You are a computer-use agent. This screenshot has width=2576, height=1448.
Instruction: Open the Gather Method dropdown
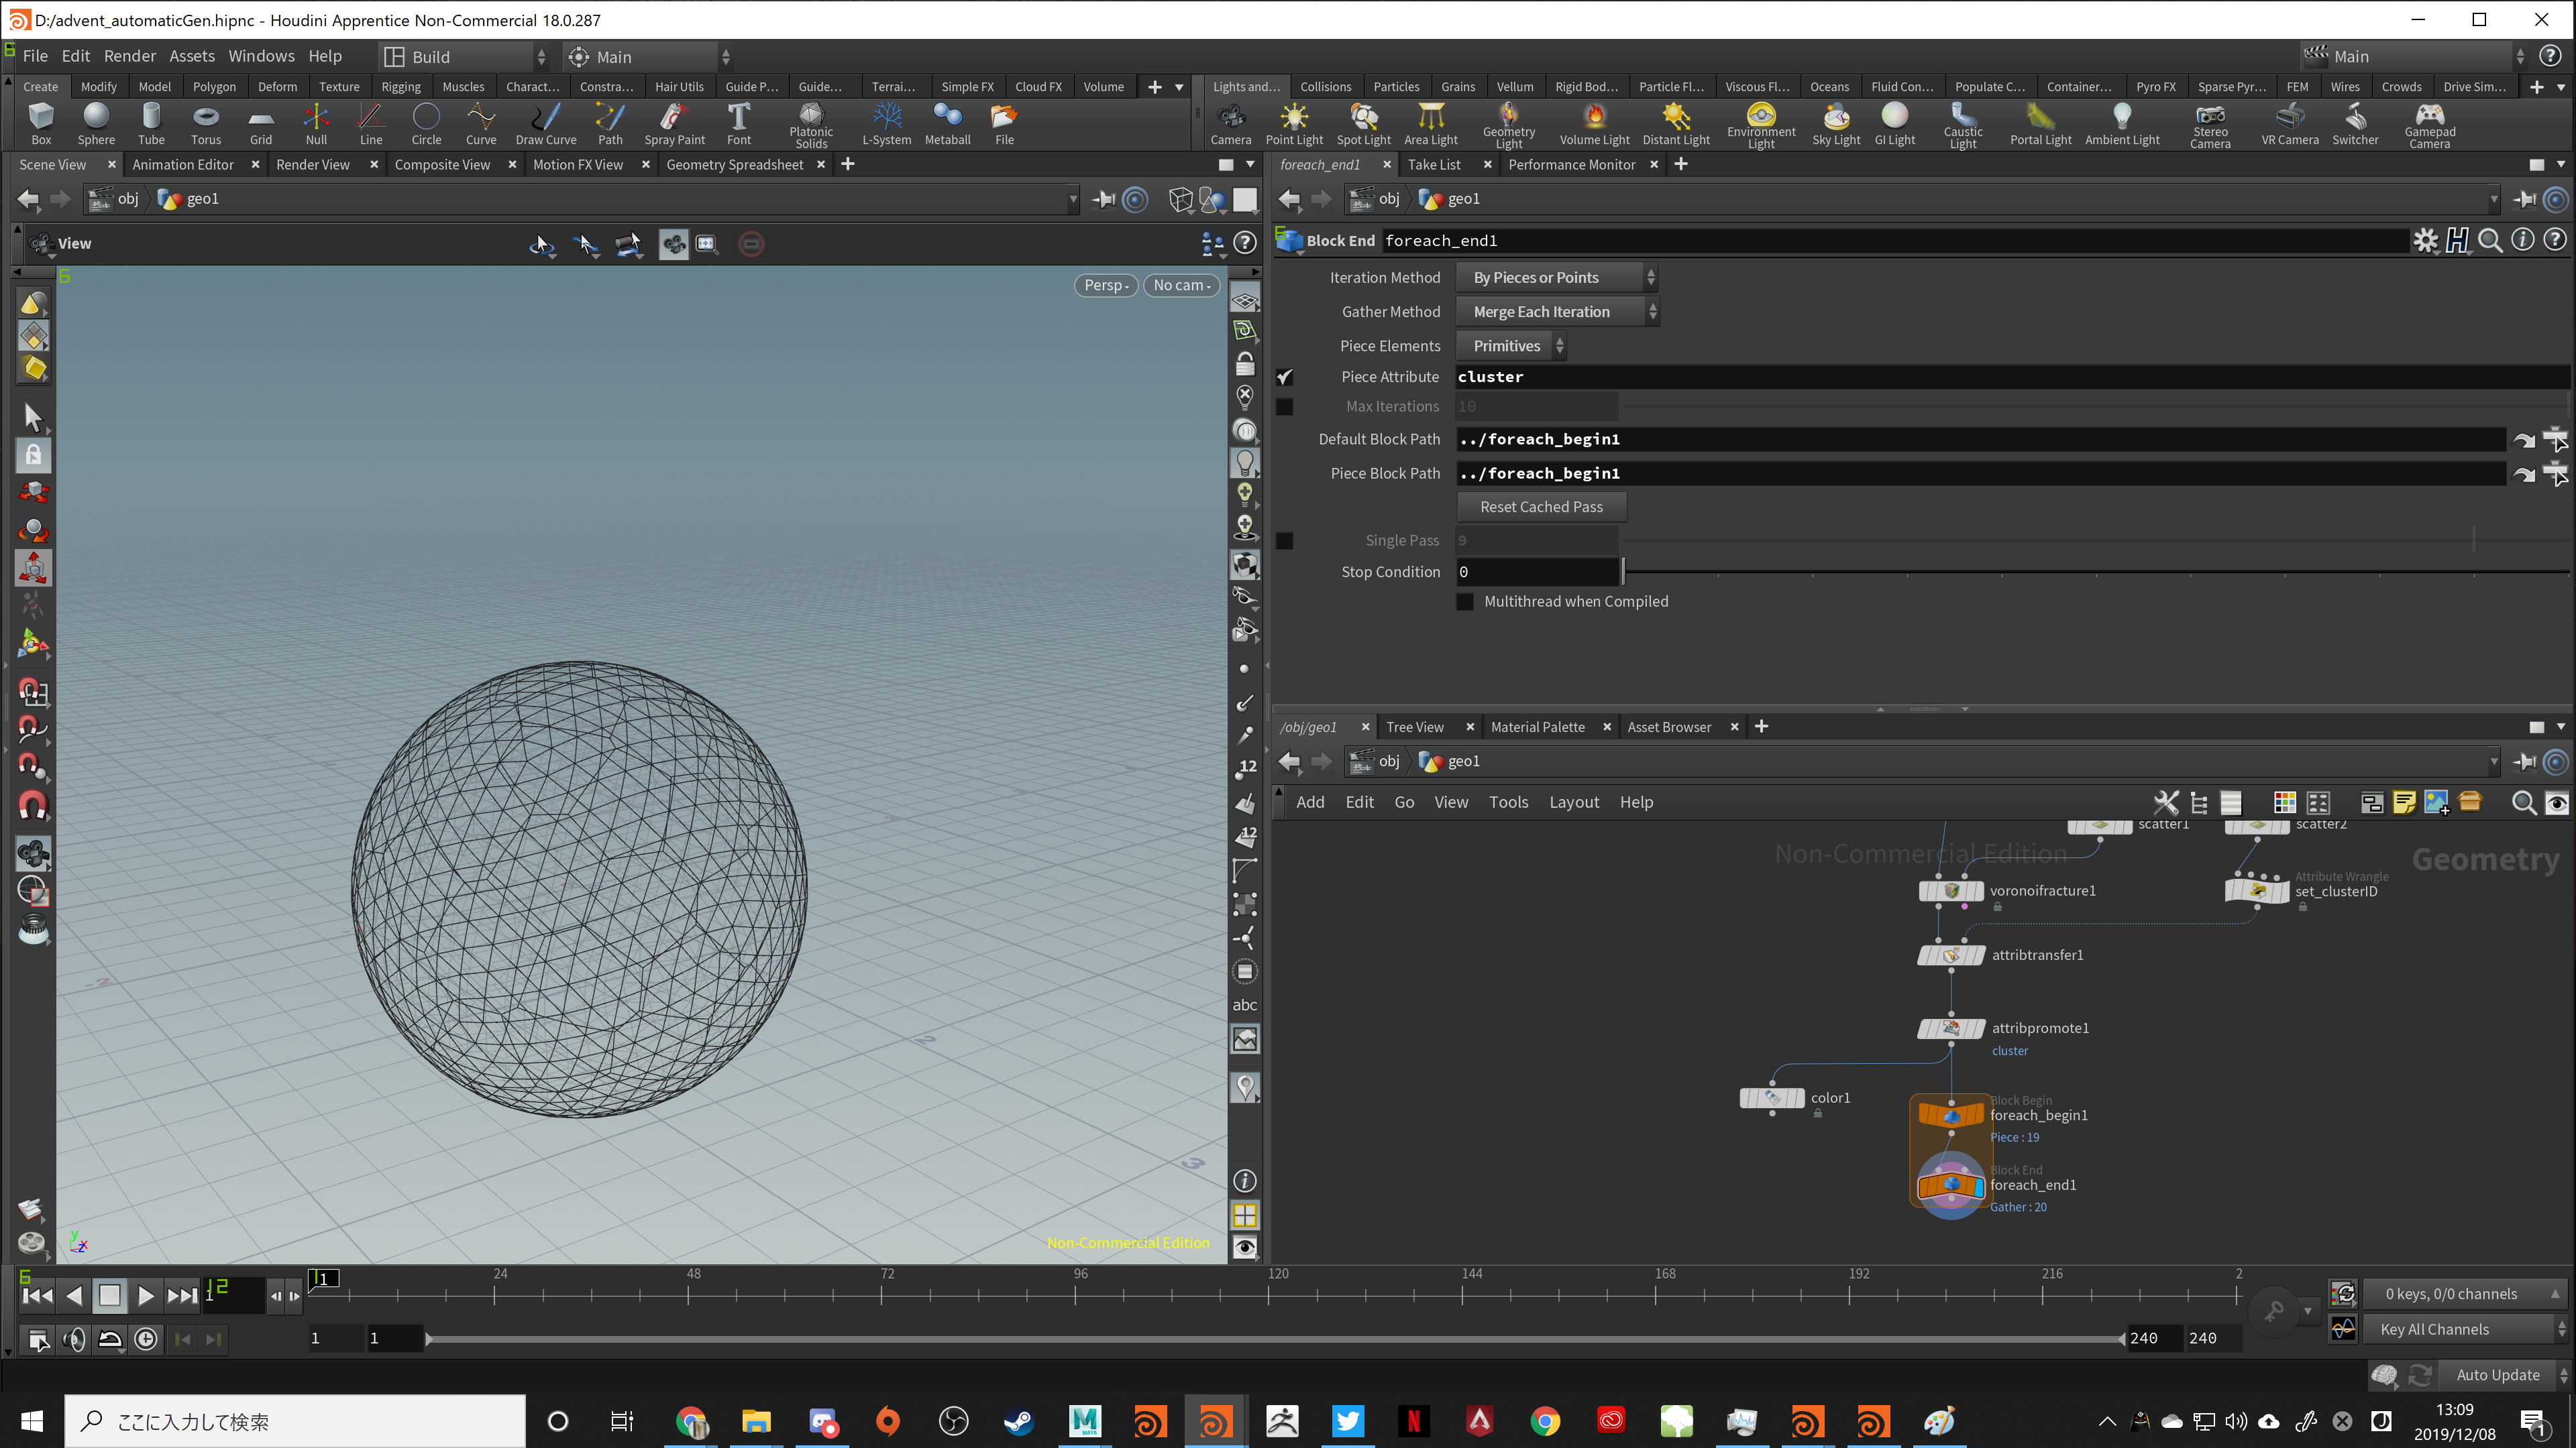[1556, 312]
